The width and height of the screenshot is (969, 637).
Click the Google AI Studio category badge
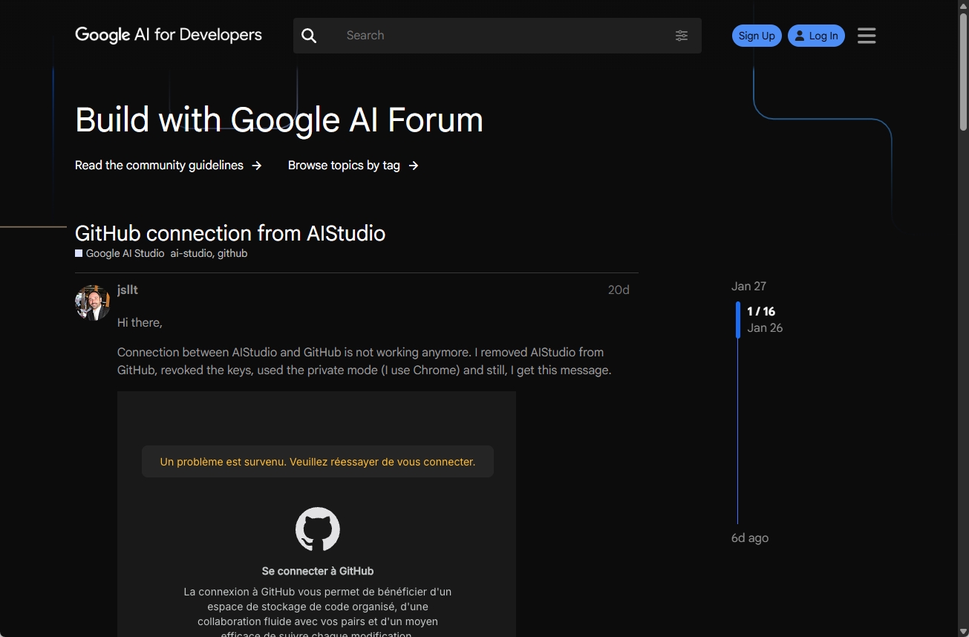pos(120,254)
